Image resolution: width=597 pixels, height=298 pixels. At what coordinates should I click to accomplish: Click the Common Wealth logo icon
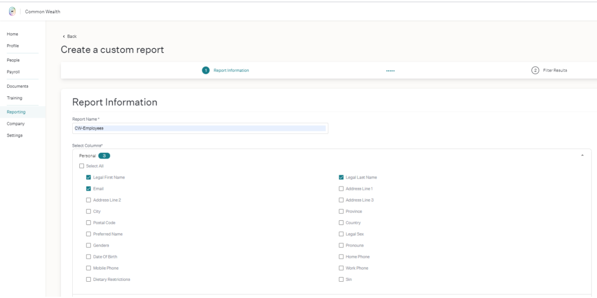point(12,11)
